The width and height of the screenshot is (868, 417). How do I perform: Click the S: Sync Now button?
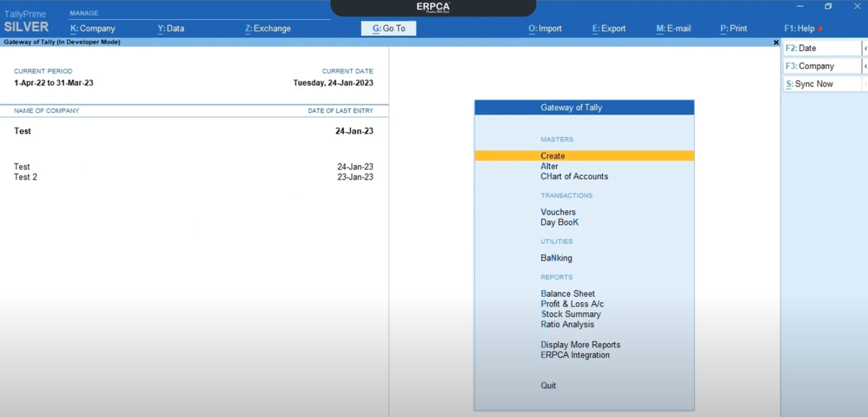(x=822, y=84)
